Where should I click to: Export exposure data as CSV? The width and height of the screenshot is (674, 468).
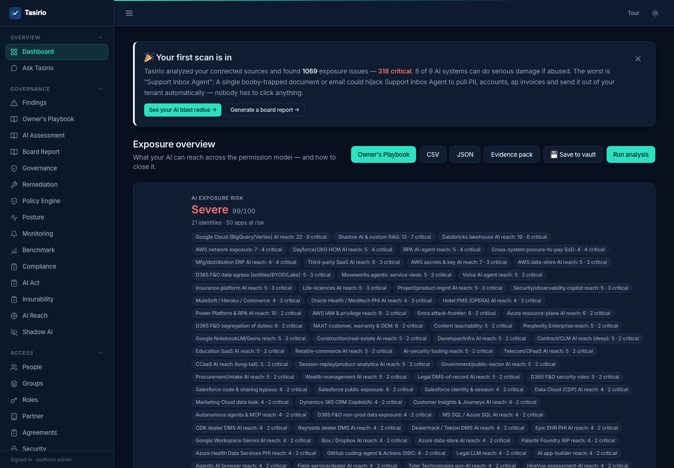(x=433, y=154)
